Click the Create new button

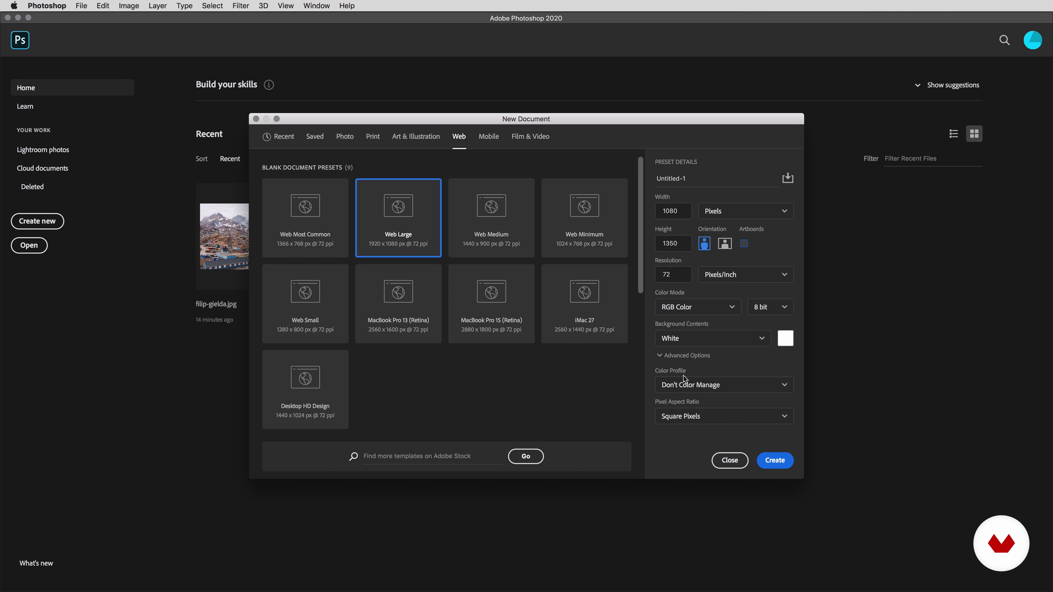point(37,221)
